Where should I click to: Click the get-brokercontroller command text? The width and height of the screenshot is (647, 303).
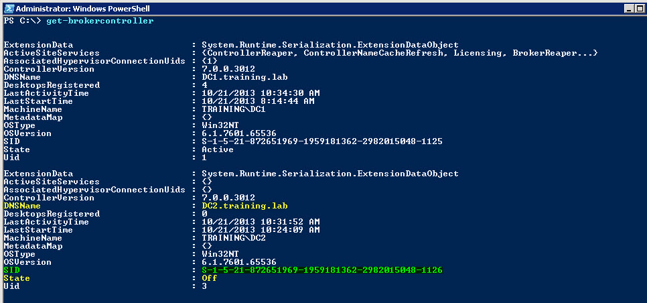click(100, 21)
